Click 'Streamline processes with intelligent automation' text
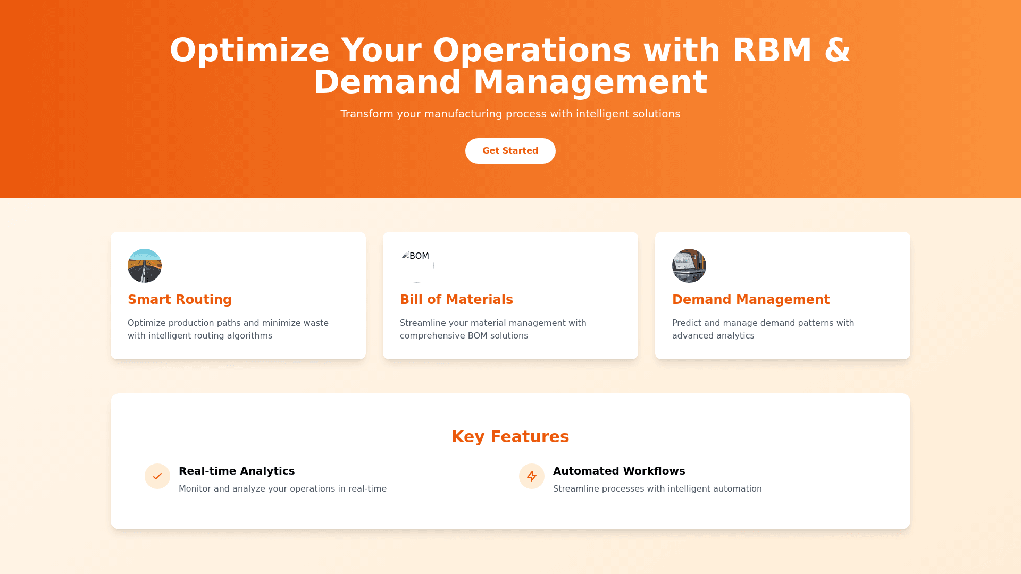Image resolution: width=1021 pixels, height=574 pixels. pos(657,489)
